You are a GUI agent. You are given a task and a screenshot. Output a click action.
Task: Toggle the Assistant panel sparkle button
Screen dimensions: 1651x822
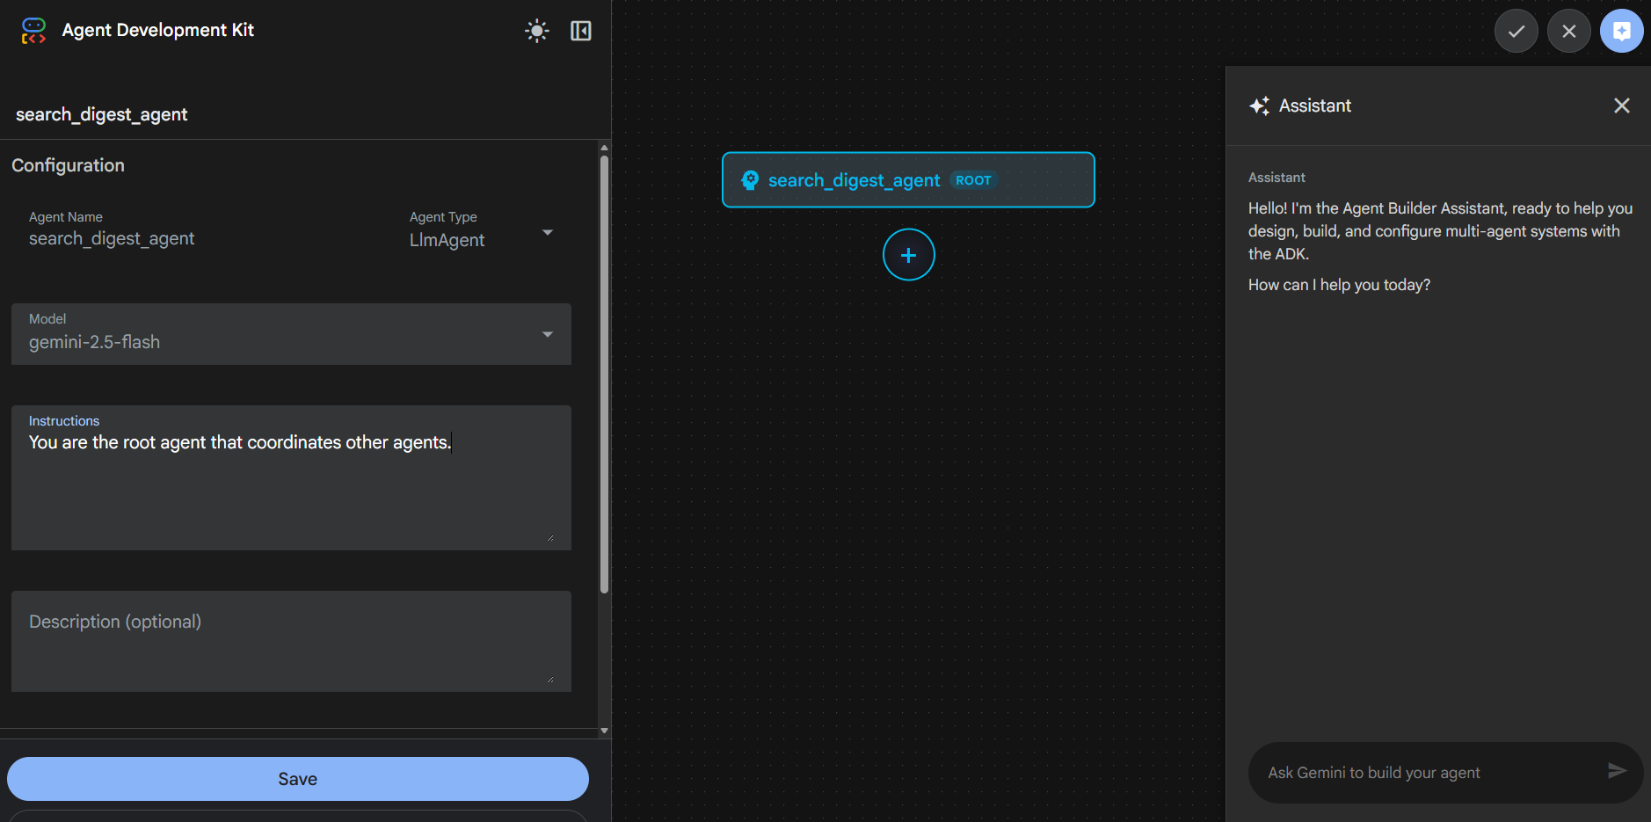(1621, 32)
